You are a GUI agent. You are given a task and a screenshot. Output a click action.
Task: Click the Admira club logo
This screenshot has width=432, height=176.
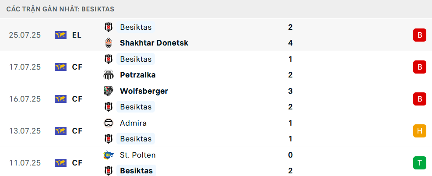click(108, 123)
